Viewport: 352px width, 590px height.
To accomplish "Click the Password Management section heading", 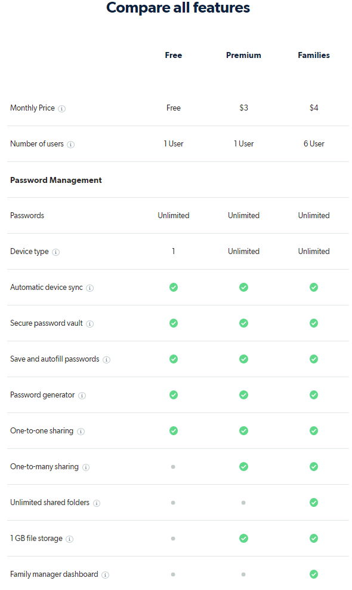I will 56,181.
